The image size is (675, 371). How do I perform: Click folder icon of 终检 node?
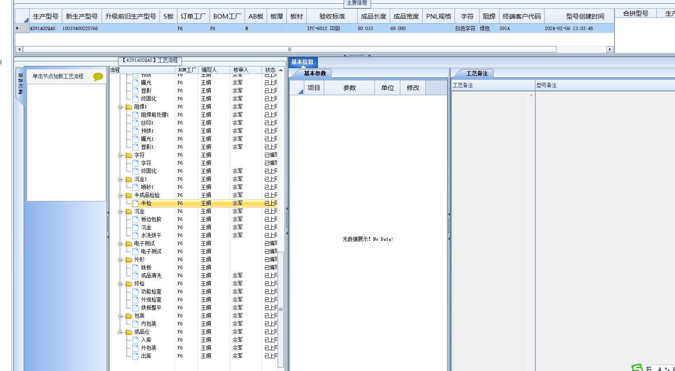click(x=129, y=284)
